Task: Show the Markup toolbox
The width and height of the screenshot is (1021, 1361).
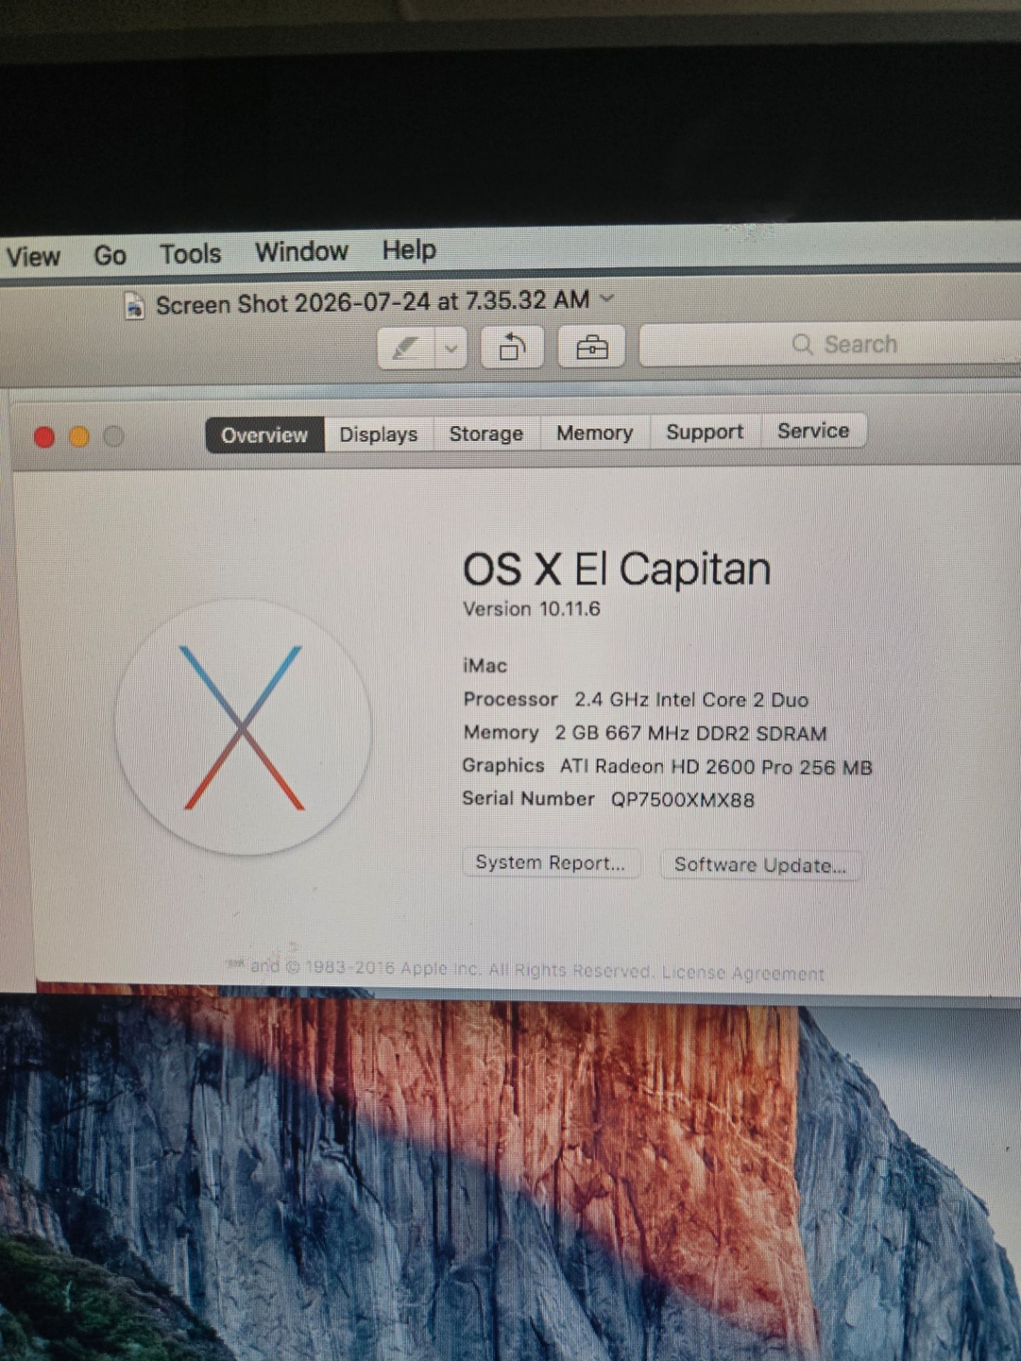Action: click(591, 347)
